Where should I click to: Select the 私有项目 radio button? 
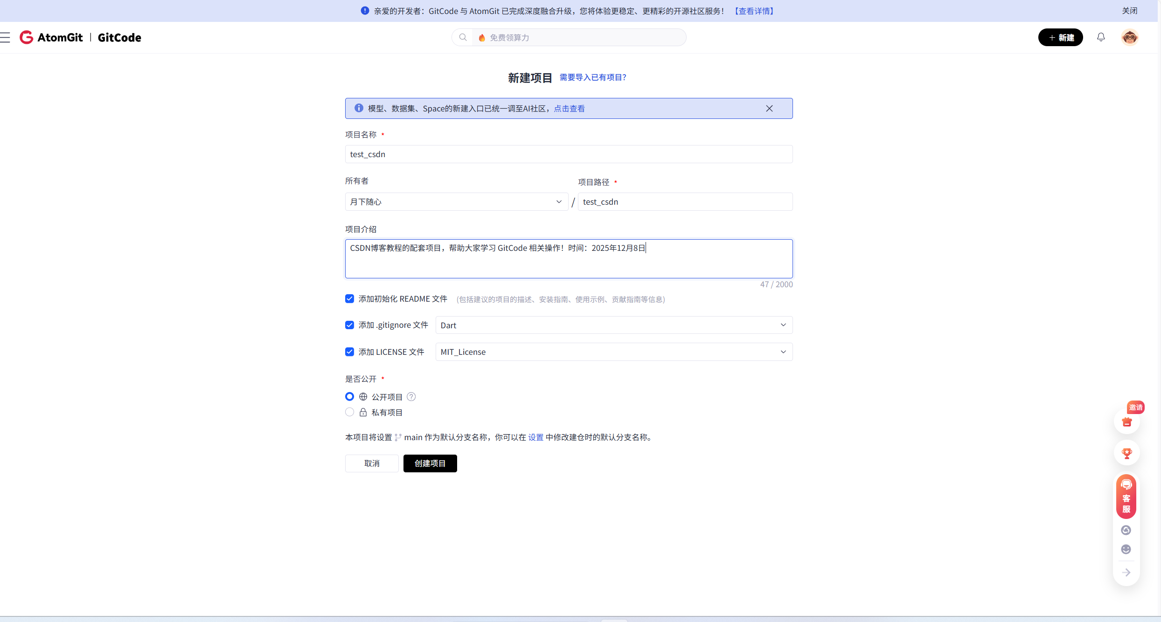point(349,412)
